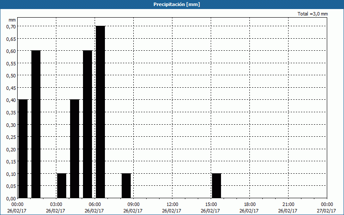The height and width of the screenshot is (215, 344).
Task: Click the 0,65 y-axis label
Action: (x=11, y=39)
